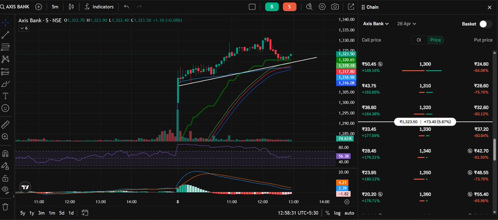Image resolution: width=498 pixels, height=220 pixels.
Task: Select the ruler measure tool
Action: (6, 124)
